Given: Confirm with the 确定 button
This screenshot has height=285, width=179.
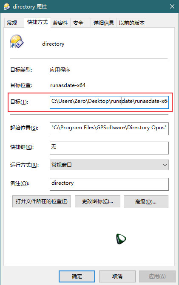Looking at the screenshot, I should [77, 276].
